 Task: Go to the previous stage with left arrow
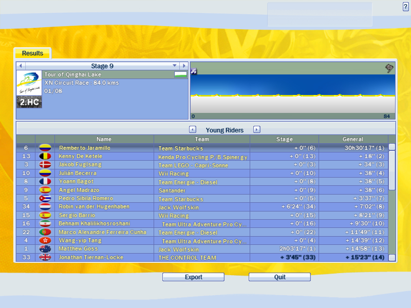(21, 66)
